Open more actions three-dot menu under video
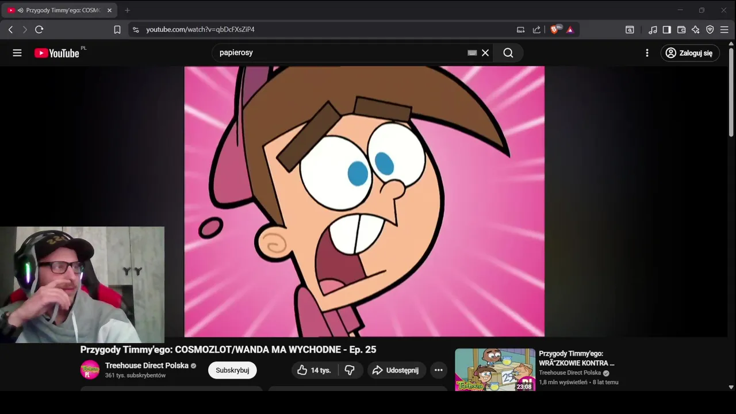Screen dimensions: 736x414 439,370
